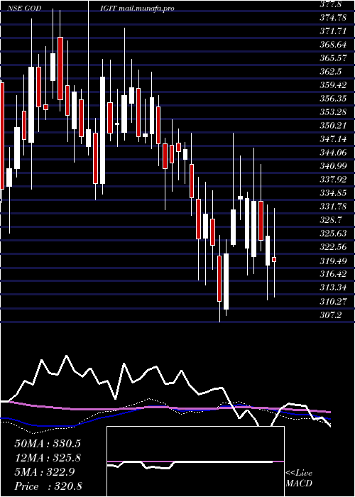Click the mail.munafa.pro text in the header
This screenshot has width=355, height=497.
coord(146,9)
